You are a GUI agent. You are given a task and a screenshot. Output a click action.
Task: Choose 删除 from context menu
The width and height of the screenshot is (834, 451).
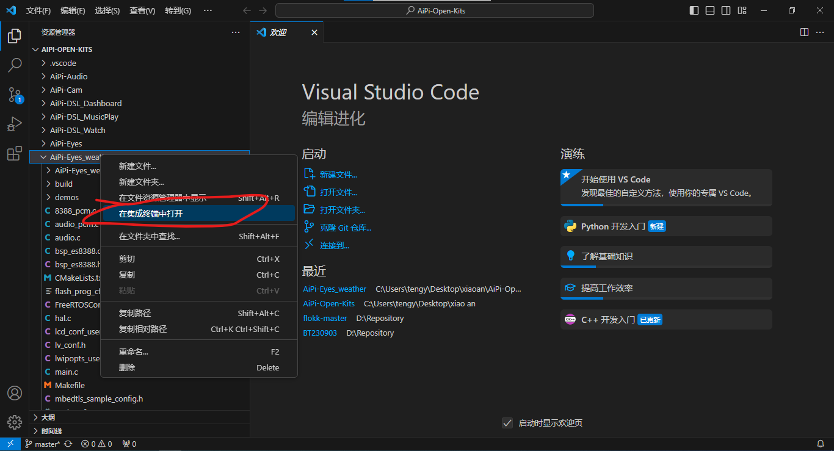coord(198,367)
